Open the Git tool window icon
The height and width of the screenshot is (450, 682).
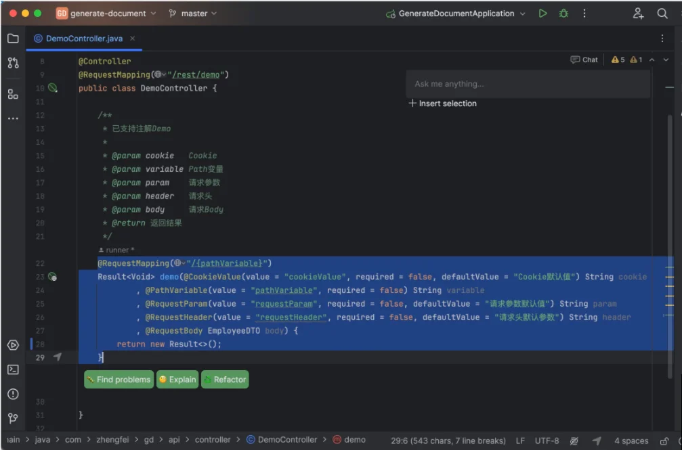tap(13, 418)
